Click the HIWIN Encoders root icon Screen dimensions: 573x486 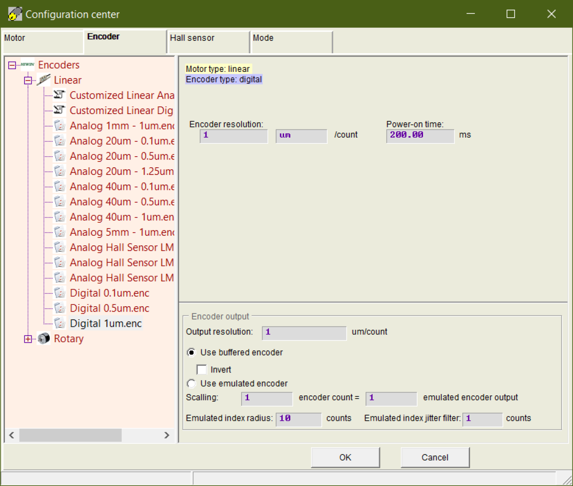pos(27,65)
